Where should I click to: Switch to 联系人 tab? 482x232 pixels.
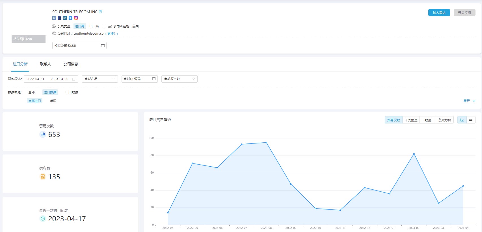pyautogui.click(x=46, y=64)
